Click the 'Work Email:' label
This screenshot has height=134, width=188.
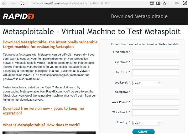coord(120,112)
